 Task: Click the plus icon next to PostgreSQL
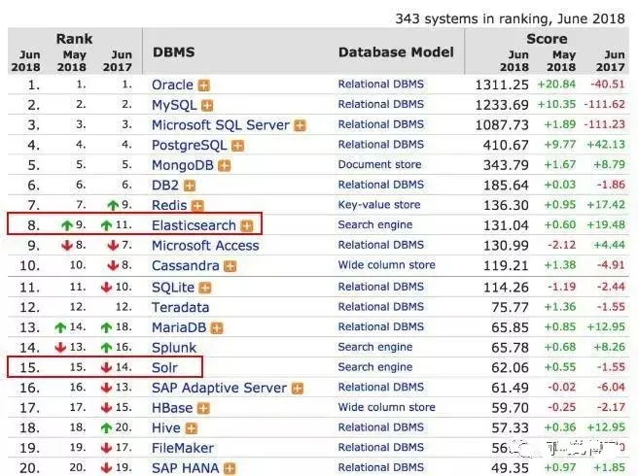click(x=237, y=146)
